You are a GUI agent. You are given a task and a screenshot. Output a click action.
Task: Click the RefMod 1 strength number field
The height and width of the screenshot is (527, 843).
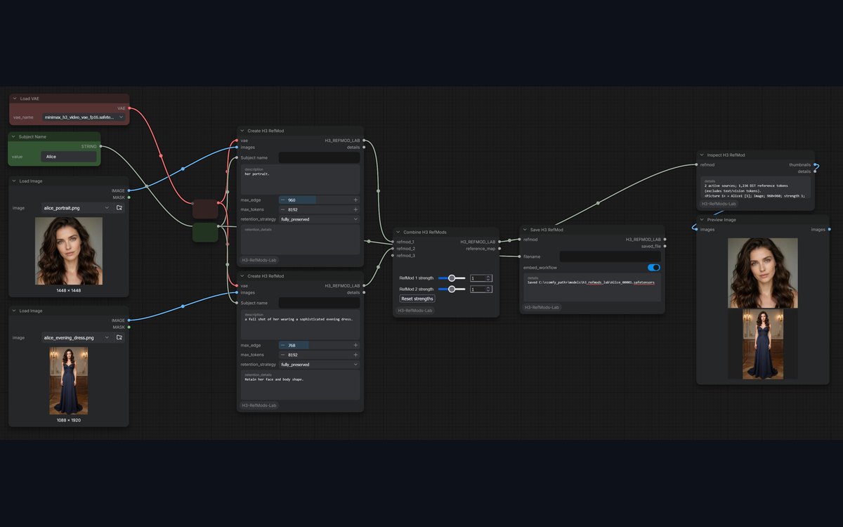(481, 278)
